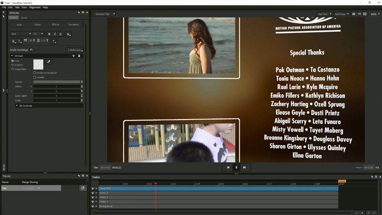Open the Alignment menu
The height and width of the screenshot is (215, 382).
point(35,7)
